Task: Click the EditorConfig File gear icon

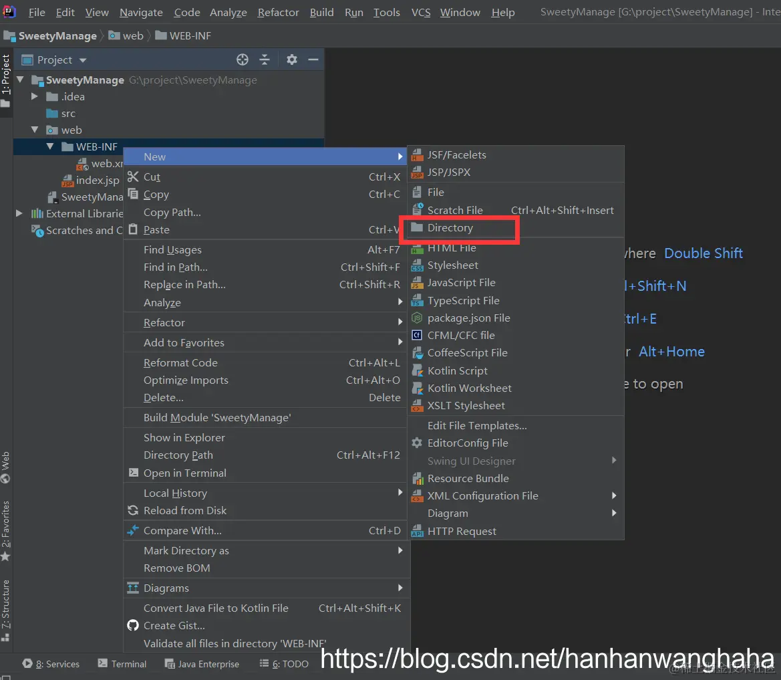Action: pos(417,443)
